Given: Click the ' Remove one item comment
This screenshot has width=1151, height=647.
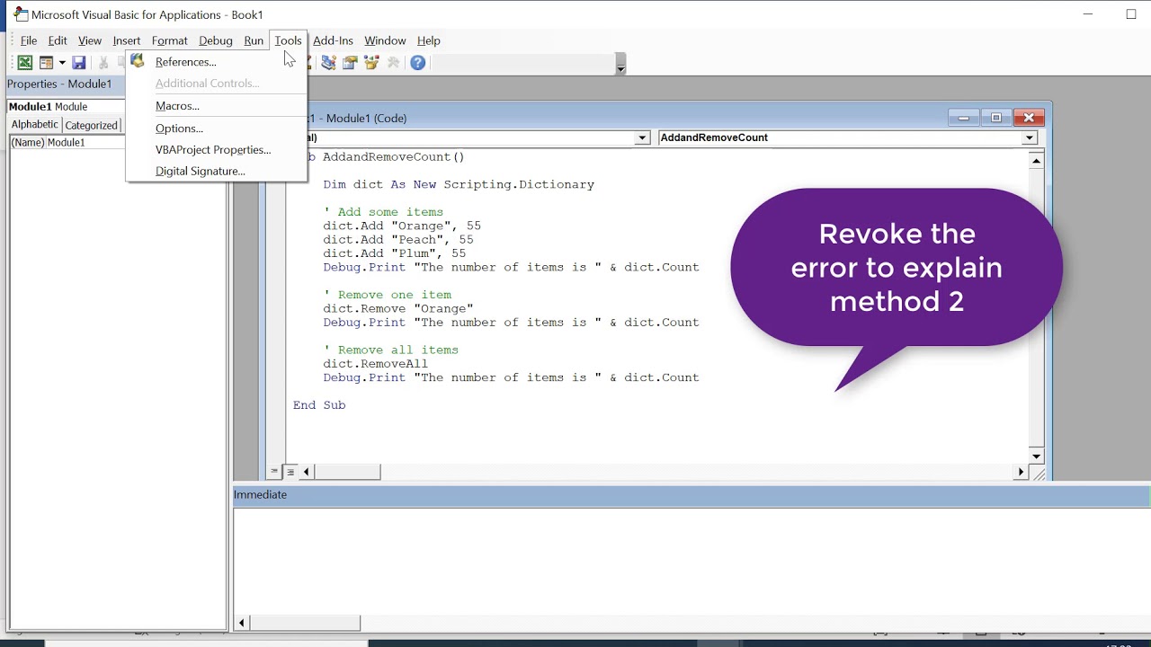Looking at the screenshot, I should [388, 295].
